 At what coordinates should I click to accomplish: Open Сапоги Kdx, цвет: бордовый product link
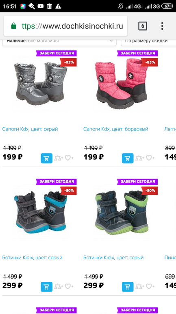click(116, 129)
